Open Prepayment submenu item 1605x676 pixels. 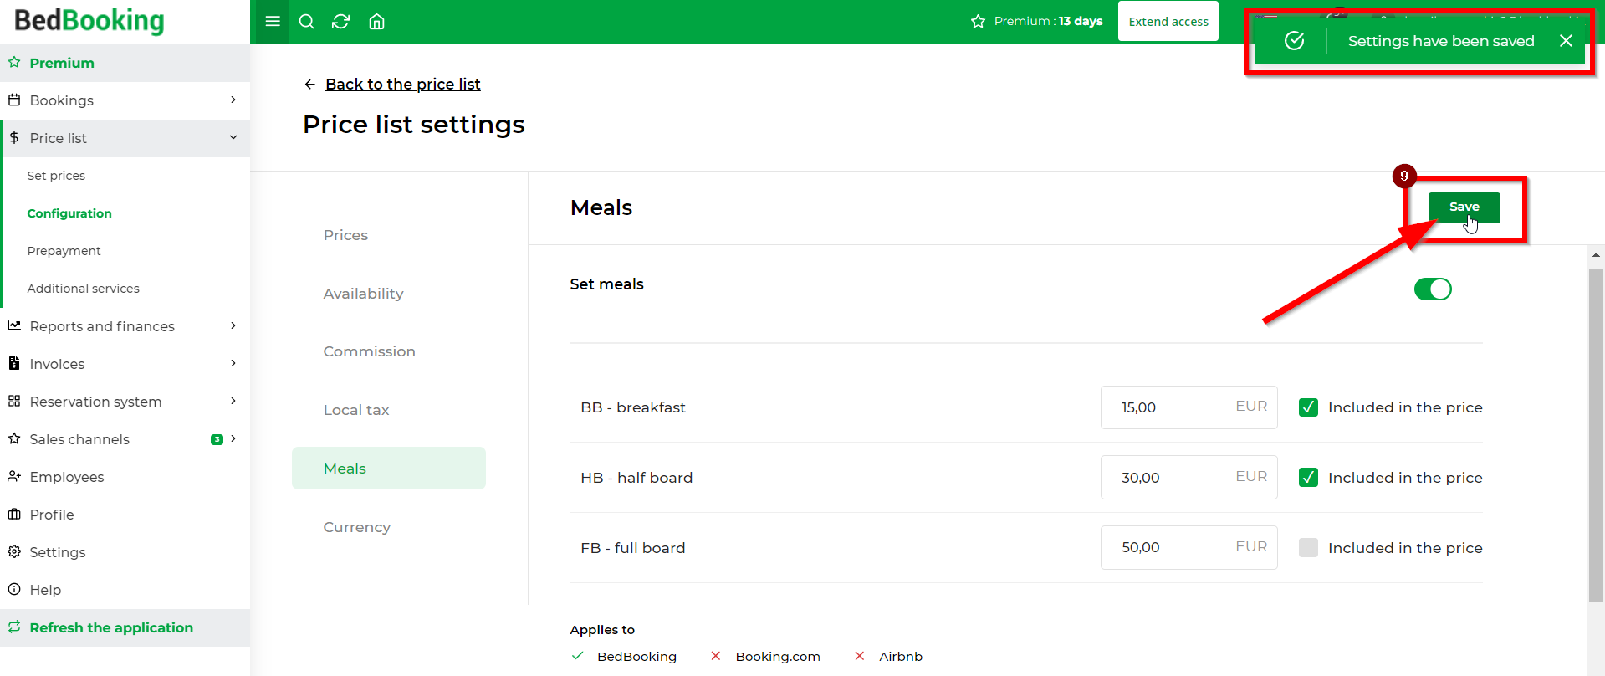64,251
